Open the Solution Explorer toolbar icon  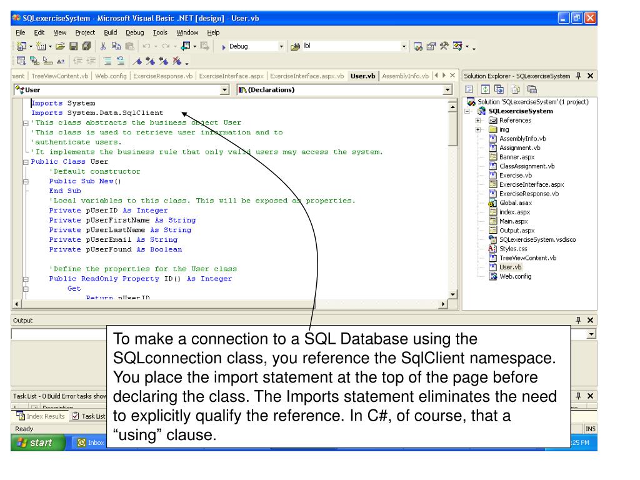[x=418, y=46]
